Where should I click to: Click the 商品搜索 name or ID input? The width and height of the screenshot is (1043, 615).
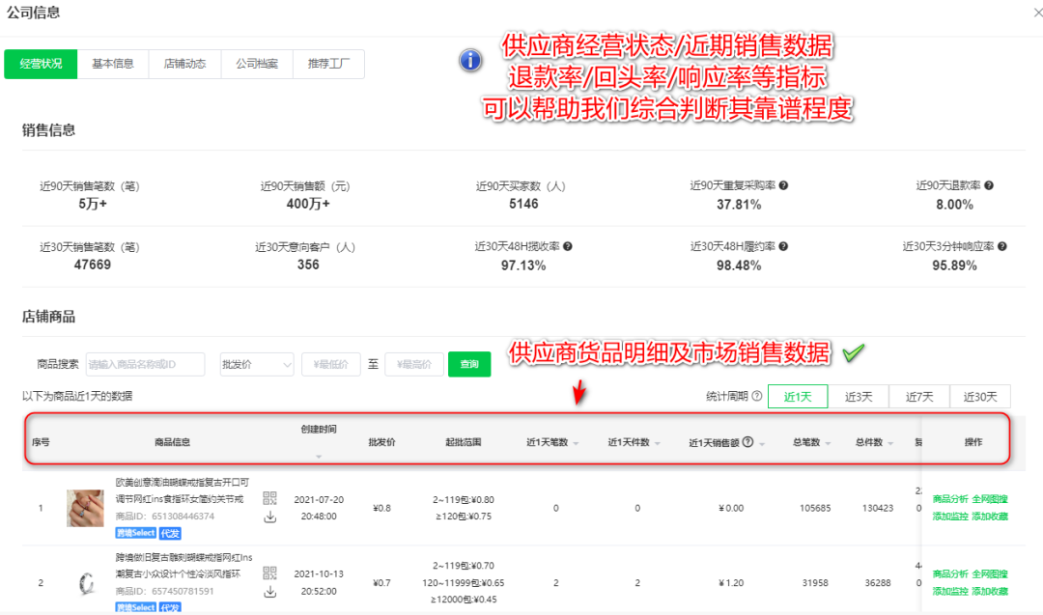click(x=145, y=364)
